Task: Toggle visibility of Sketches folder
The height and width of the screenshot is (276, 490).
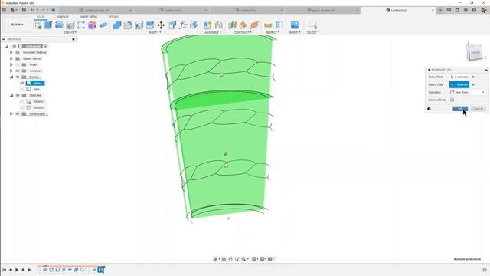Action: click(x=18, y=95)
